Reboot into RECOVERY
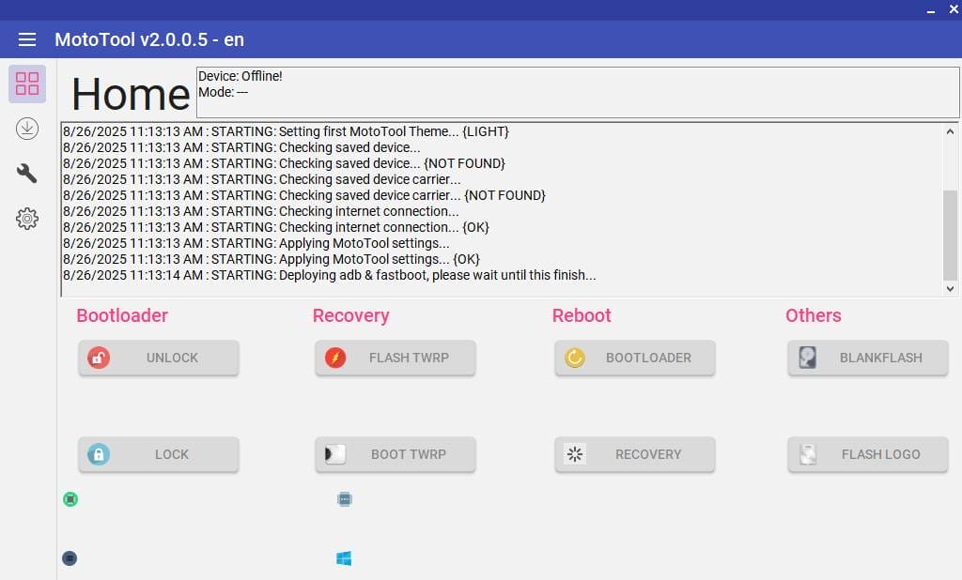 tap(635, 454)
